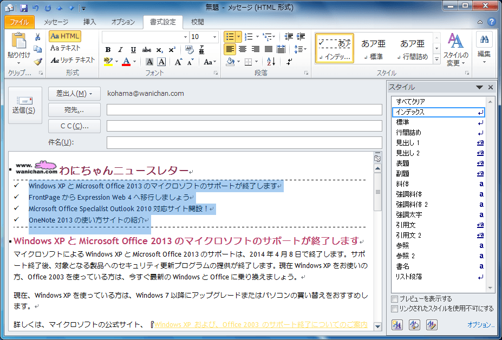Switch to the メッセージ tab
Image resolution: width=502 pixels, height=340 pixels.
click(x=56, y=22)
